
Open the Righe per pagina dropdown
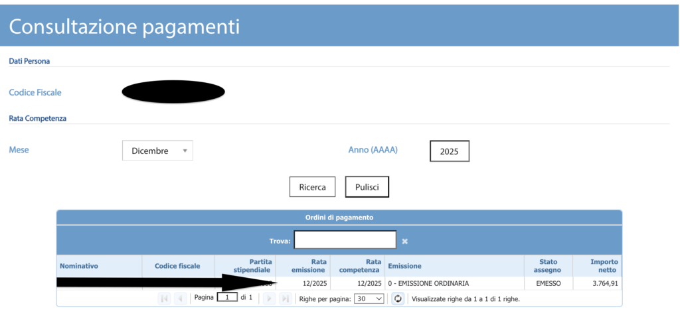(369, 298)
